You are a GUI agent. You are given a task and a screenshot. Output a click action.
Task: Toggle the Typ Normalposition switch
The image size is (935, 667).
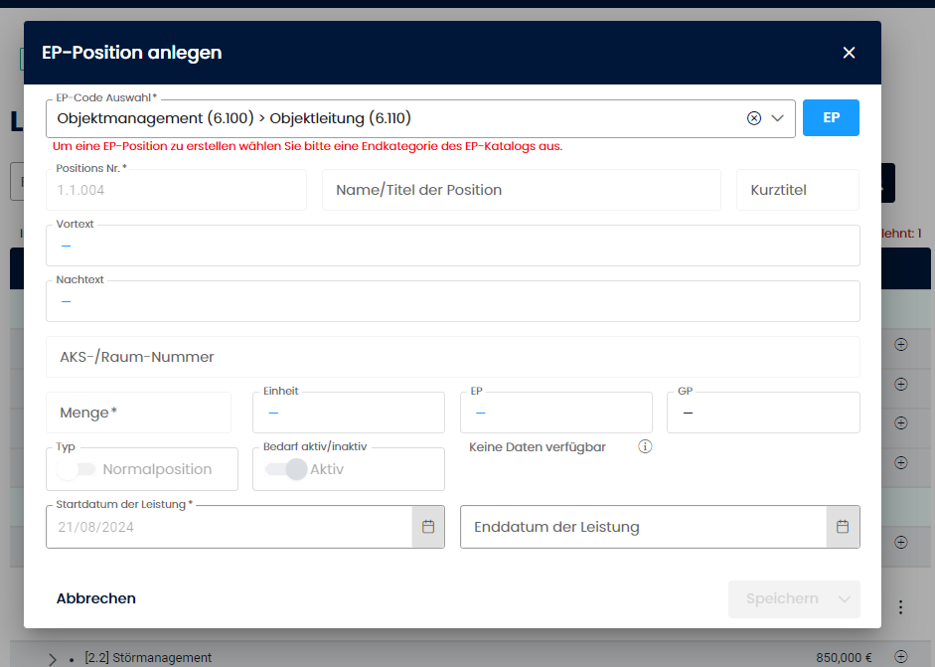pyautogui.click(x=77, y=469)
